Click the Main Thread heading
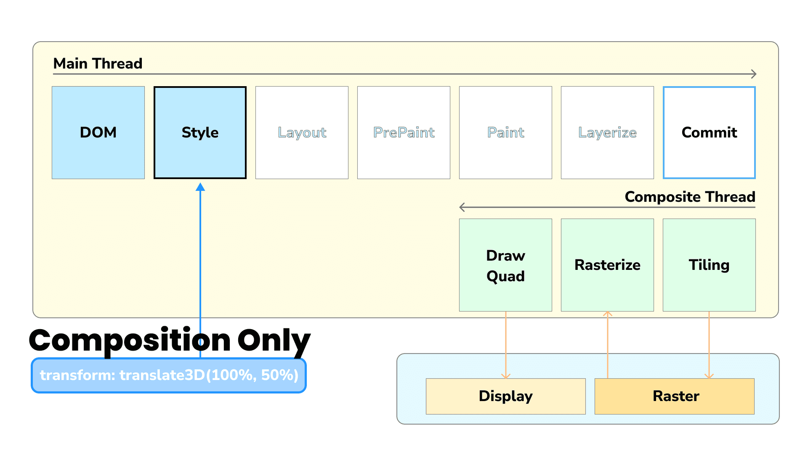The width and height of the screenshot is (808, 454). point(98,63)
